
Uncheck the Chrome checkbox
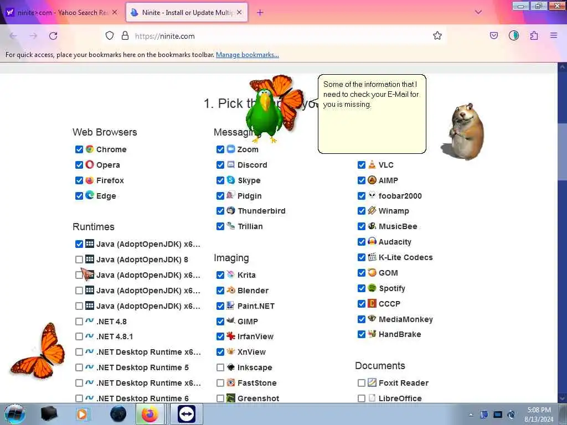[x=79, y=149]
